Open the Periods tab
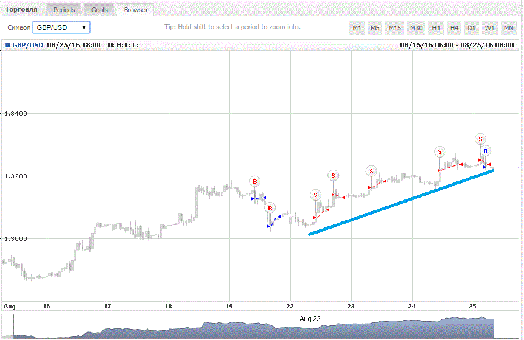Image resolution: width=524 pixels, height=340 pixels. pos(64,10)
